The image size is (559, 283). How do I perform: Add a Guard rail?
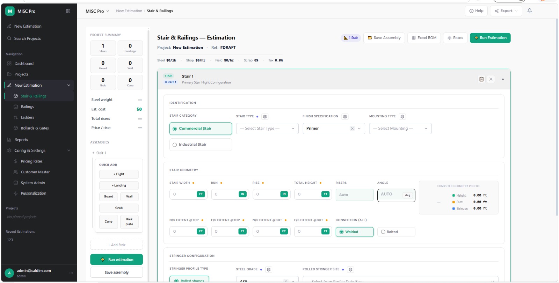[x=108, y=197]
